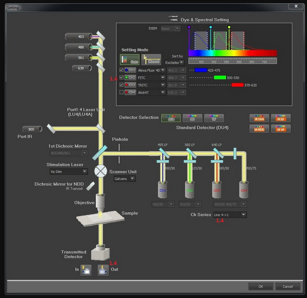Click the Sample slide icon
Screen dimensions: 307x298
pos(100,218)
